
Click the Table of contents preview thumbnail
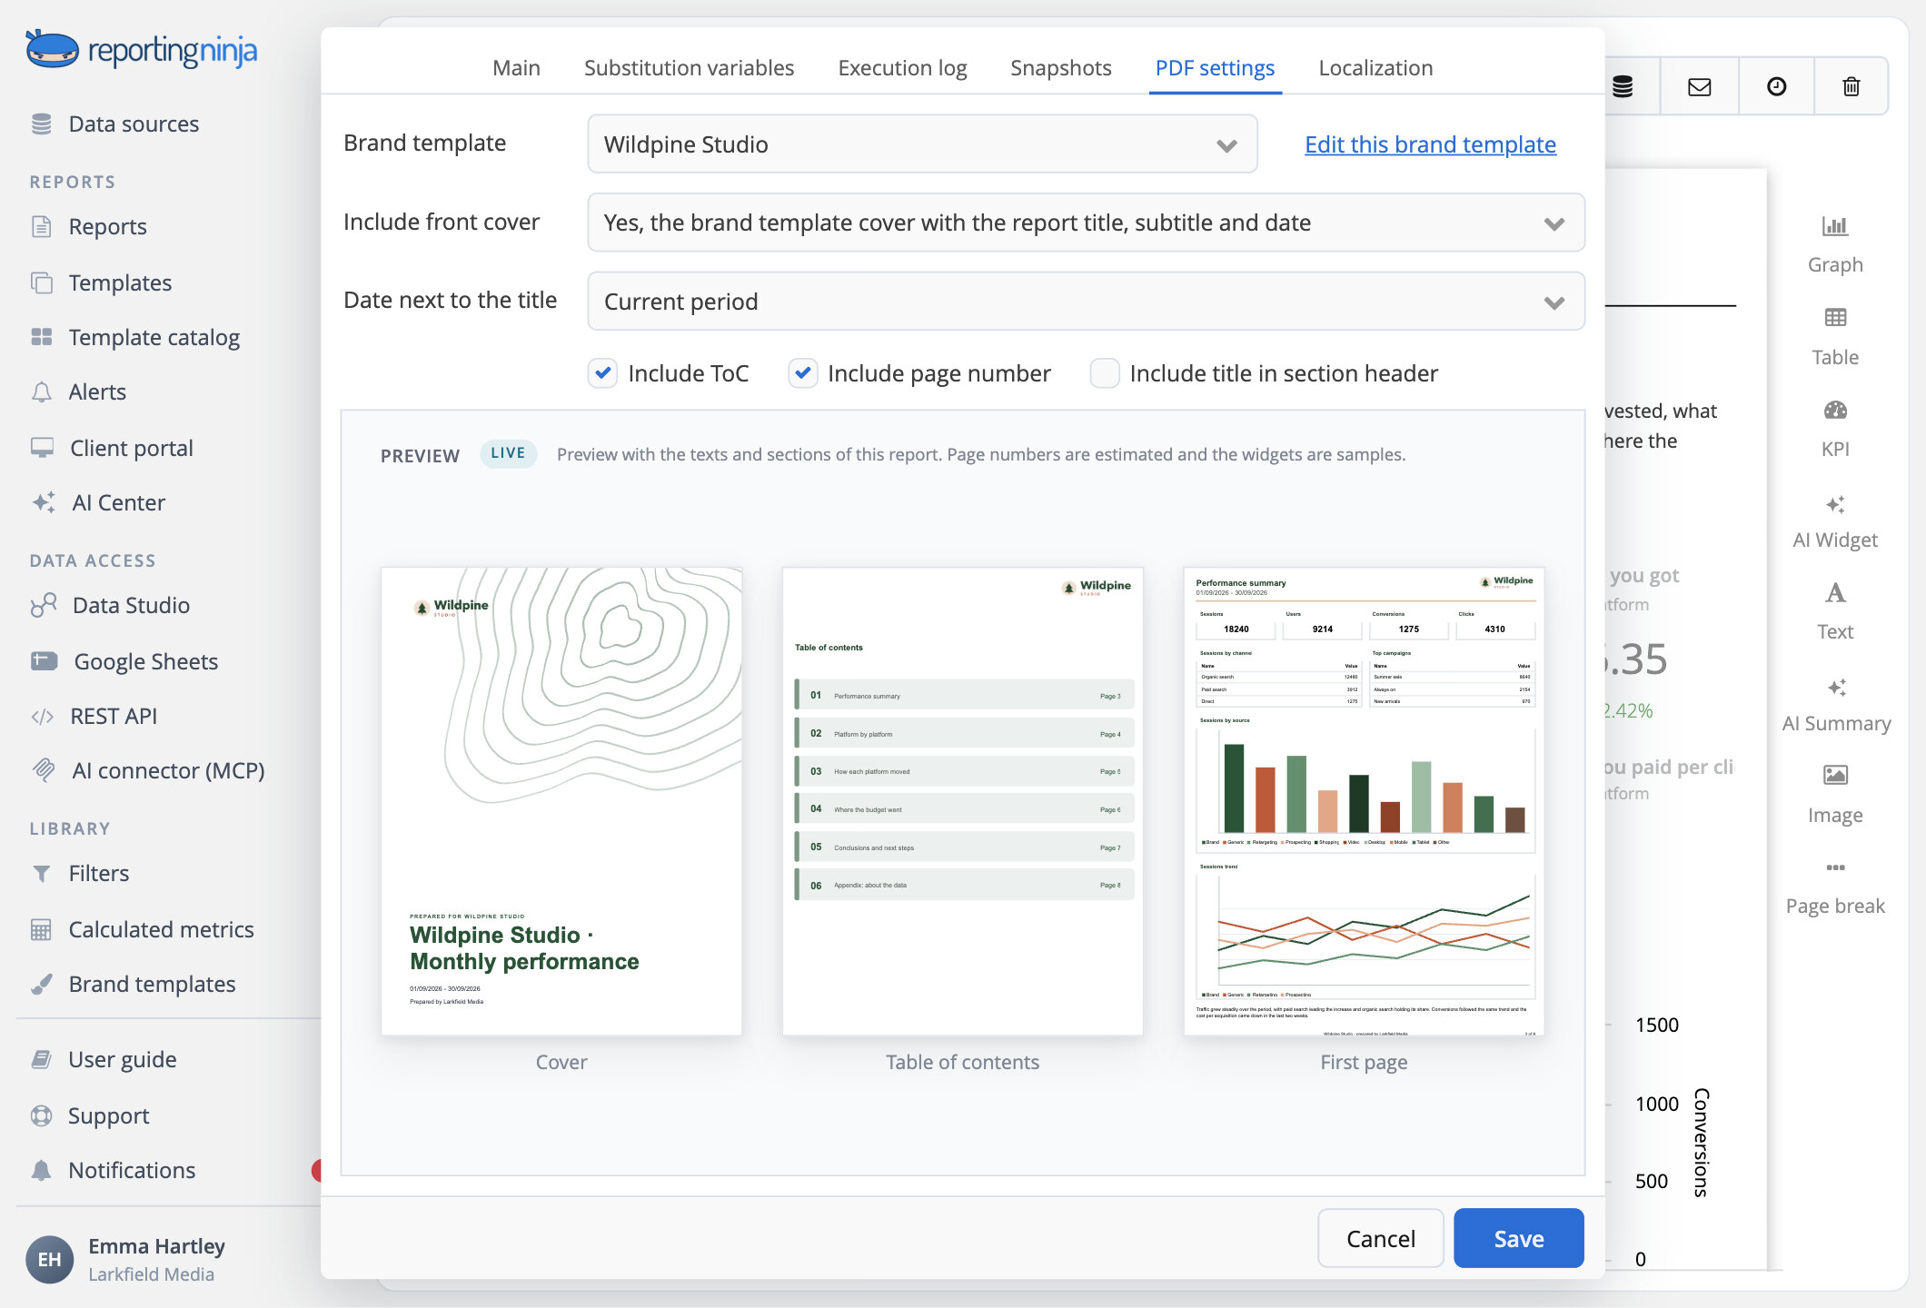point(963,801)
